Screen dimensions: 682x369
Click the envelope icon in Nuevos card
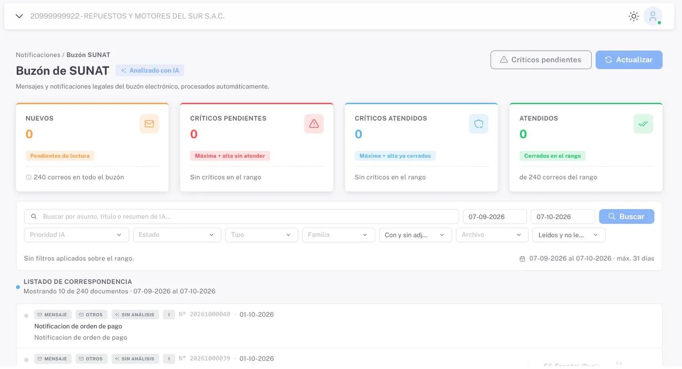149,124
